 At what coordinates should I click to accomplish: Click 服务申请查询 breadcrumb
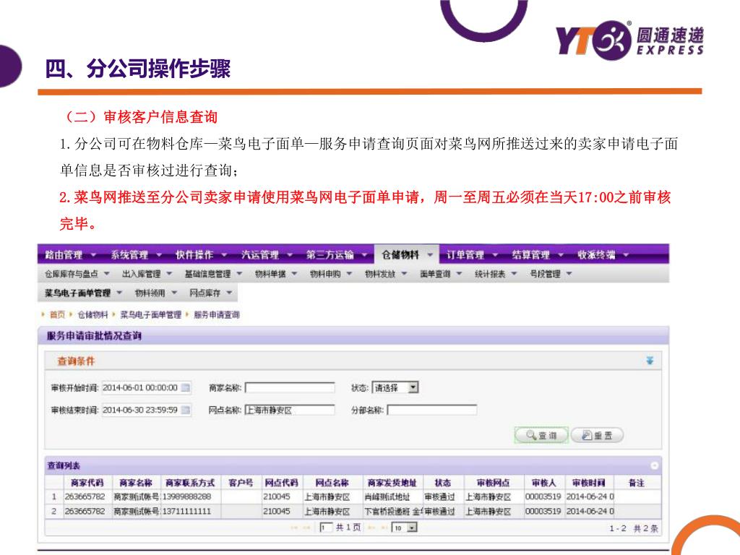tap(217, 314)
